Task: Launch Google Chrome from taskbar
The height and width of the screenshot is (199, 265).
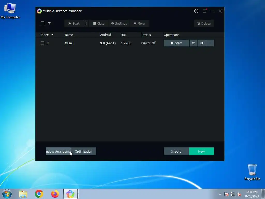Action: click(39, 194)
